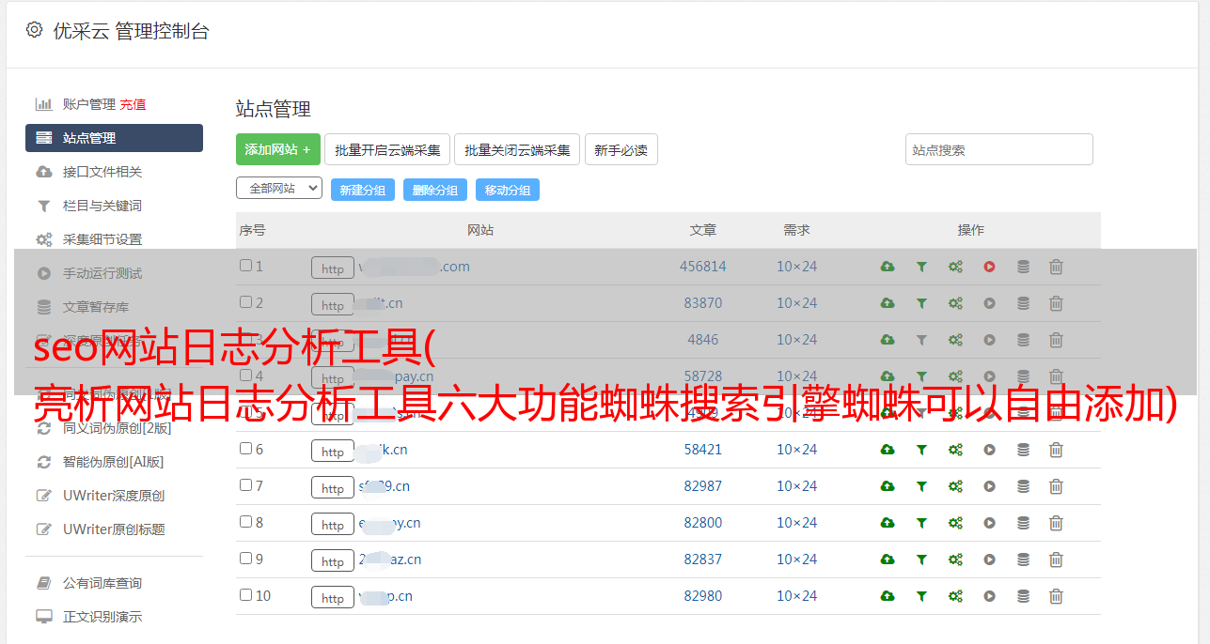The image size is (1210, 644).
Task: Click the trash icon in row 2
Action: tap(1056, 303)
